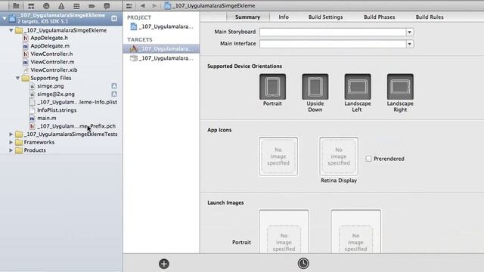
Task: Click the standard App Icon image well
Action: coord(278,156)
